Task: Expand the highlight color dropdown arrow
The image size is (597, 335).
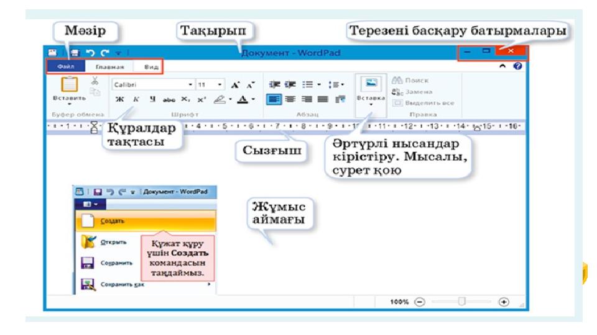Action: pyautogui.click(x=230, y=100)
